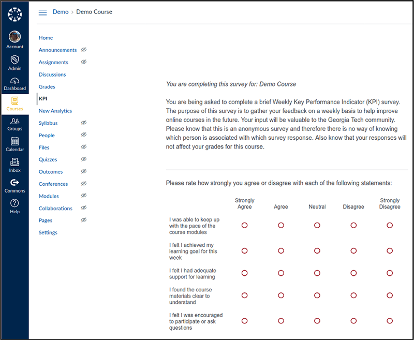This screenshot has width=414, height=340.
Task: Click the hidden eye icon beside Announcements
Action: click(84, 50)
